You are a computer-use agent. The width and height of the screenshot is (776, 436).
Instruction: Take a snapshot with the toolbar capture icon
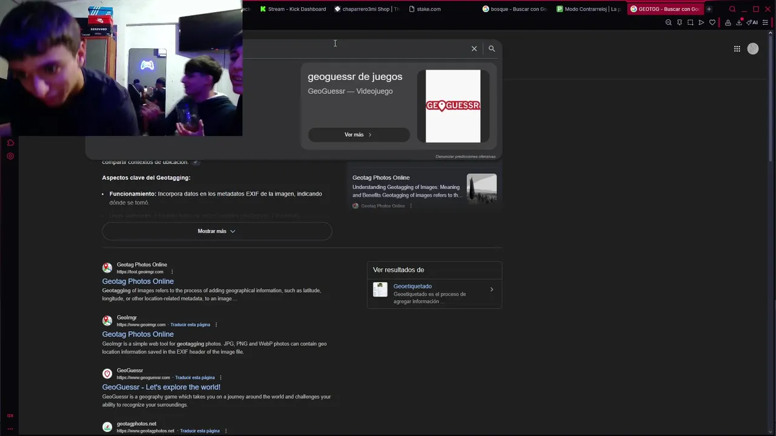690,22
